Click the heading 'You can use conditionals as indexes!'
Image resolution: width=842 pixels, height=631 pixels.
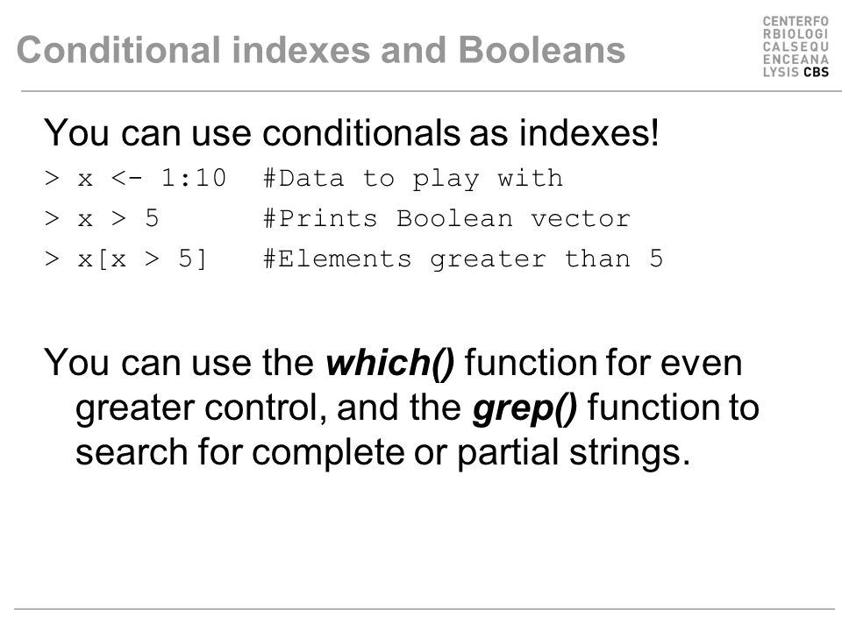351,132
